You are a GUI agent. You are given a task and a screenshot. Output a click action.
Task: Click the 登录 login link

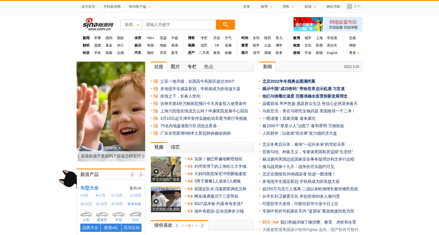(246, 7)
